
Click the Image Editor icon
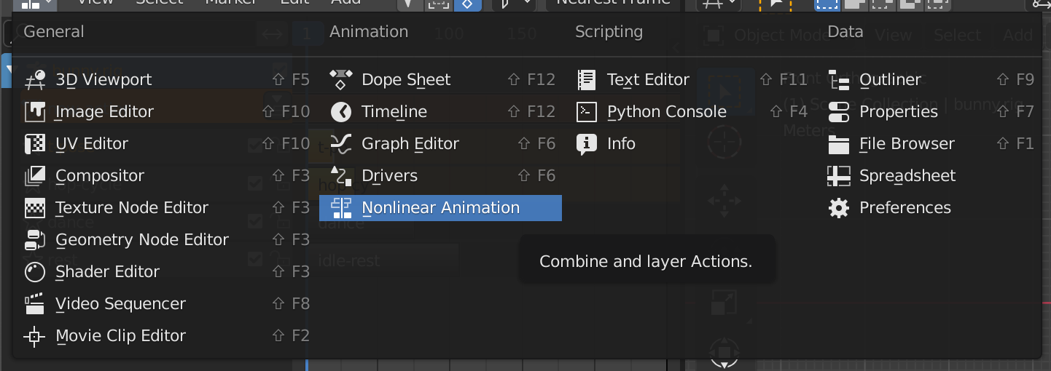pos(35,112)
